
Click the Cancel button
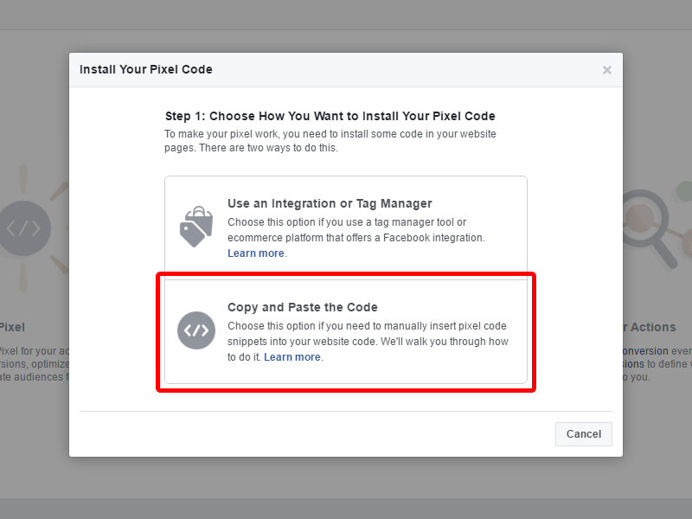pyautogui.click(x=583, y=434)
